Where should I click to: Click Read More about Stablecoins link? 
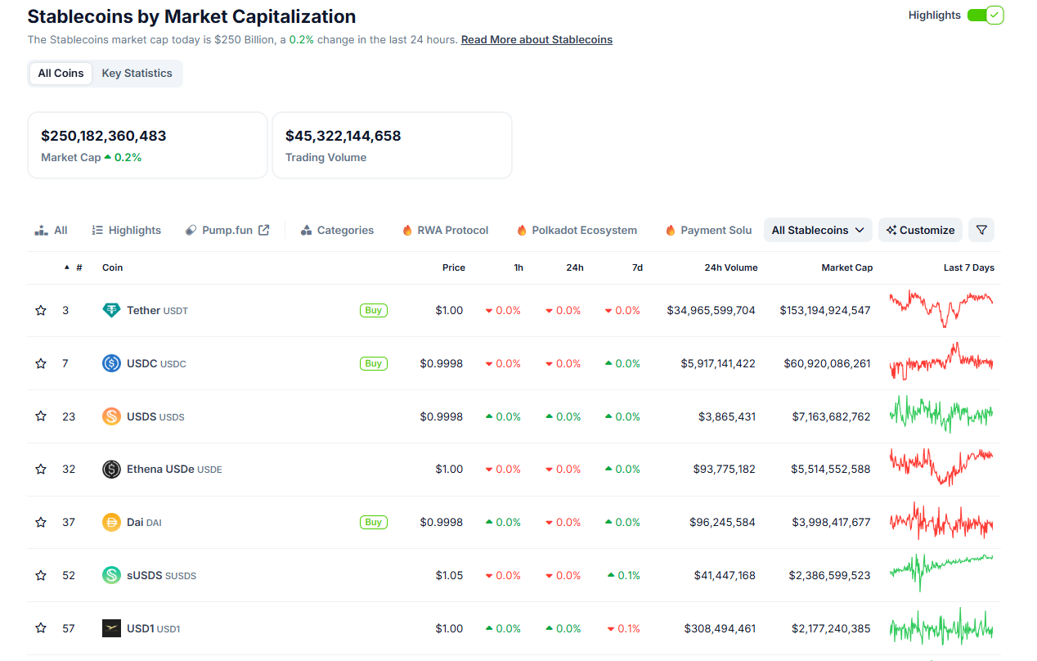(x=536, y=39)
